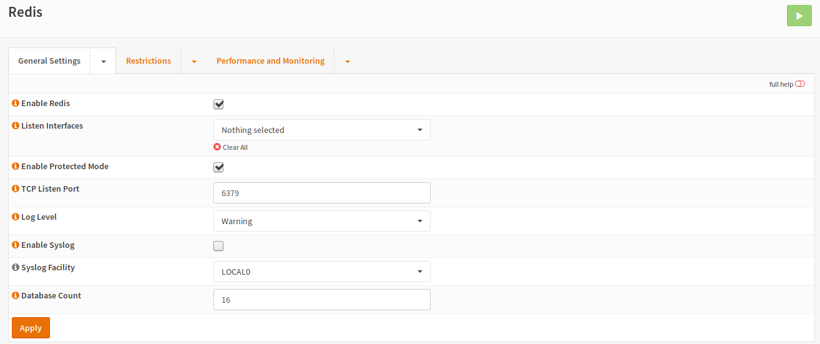
Task: Switch to the Restrictions tab
Action: pyautogui.click(x=149, y=61)
